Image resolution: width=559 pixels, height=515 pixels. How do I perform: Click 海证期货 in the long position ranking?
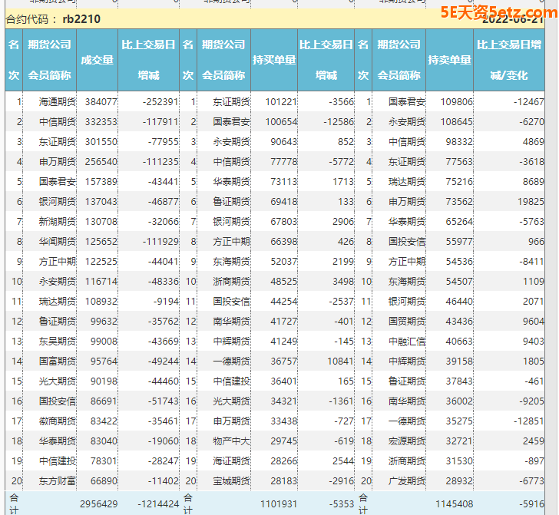[231, 461]
